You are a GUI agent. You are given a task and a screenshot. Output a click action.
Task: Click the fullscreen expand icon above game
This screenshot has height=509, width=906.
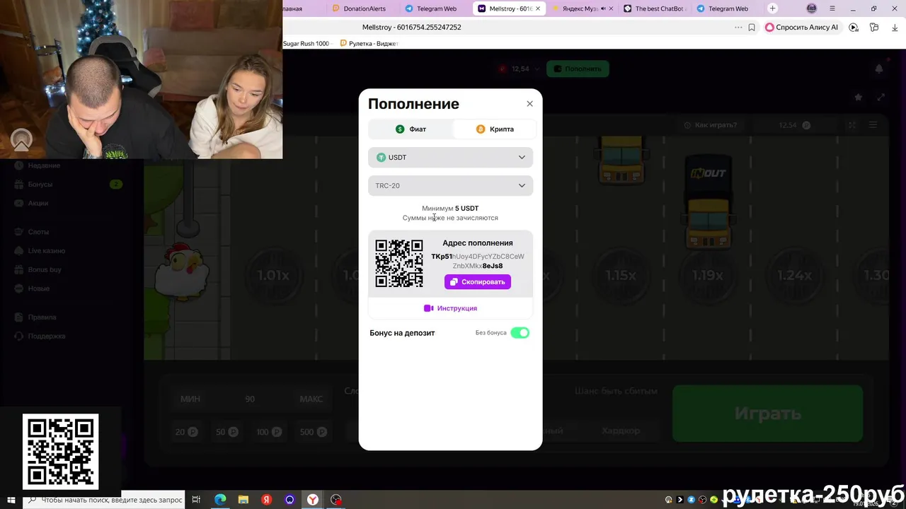(881, 98)
